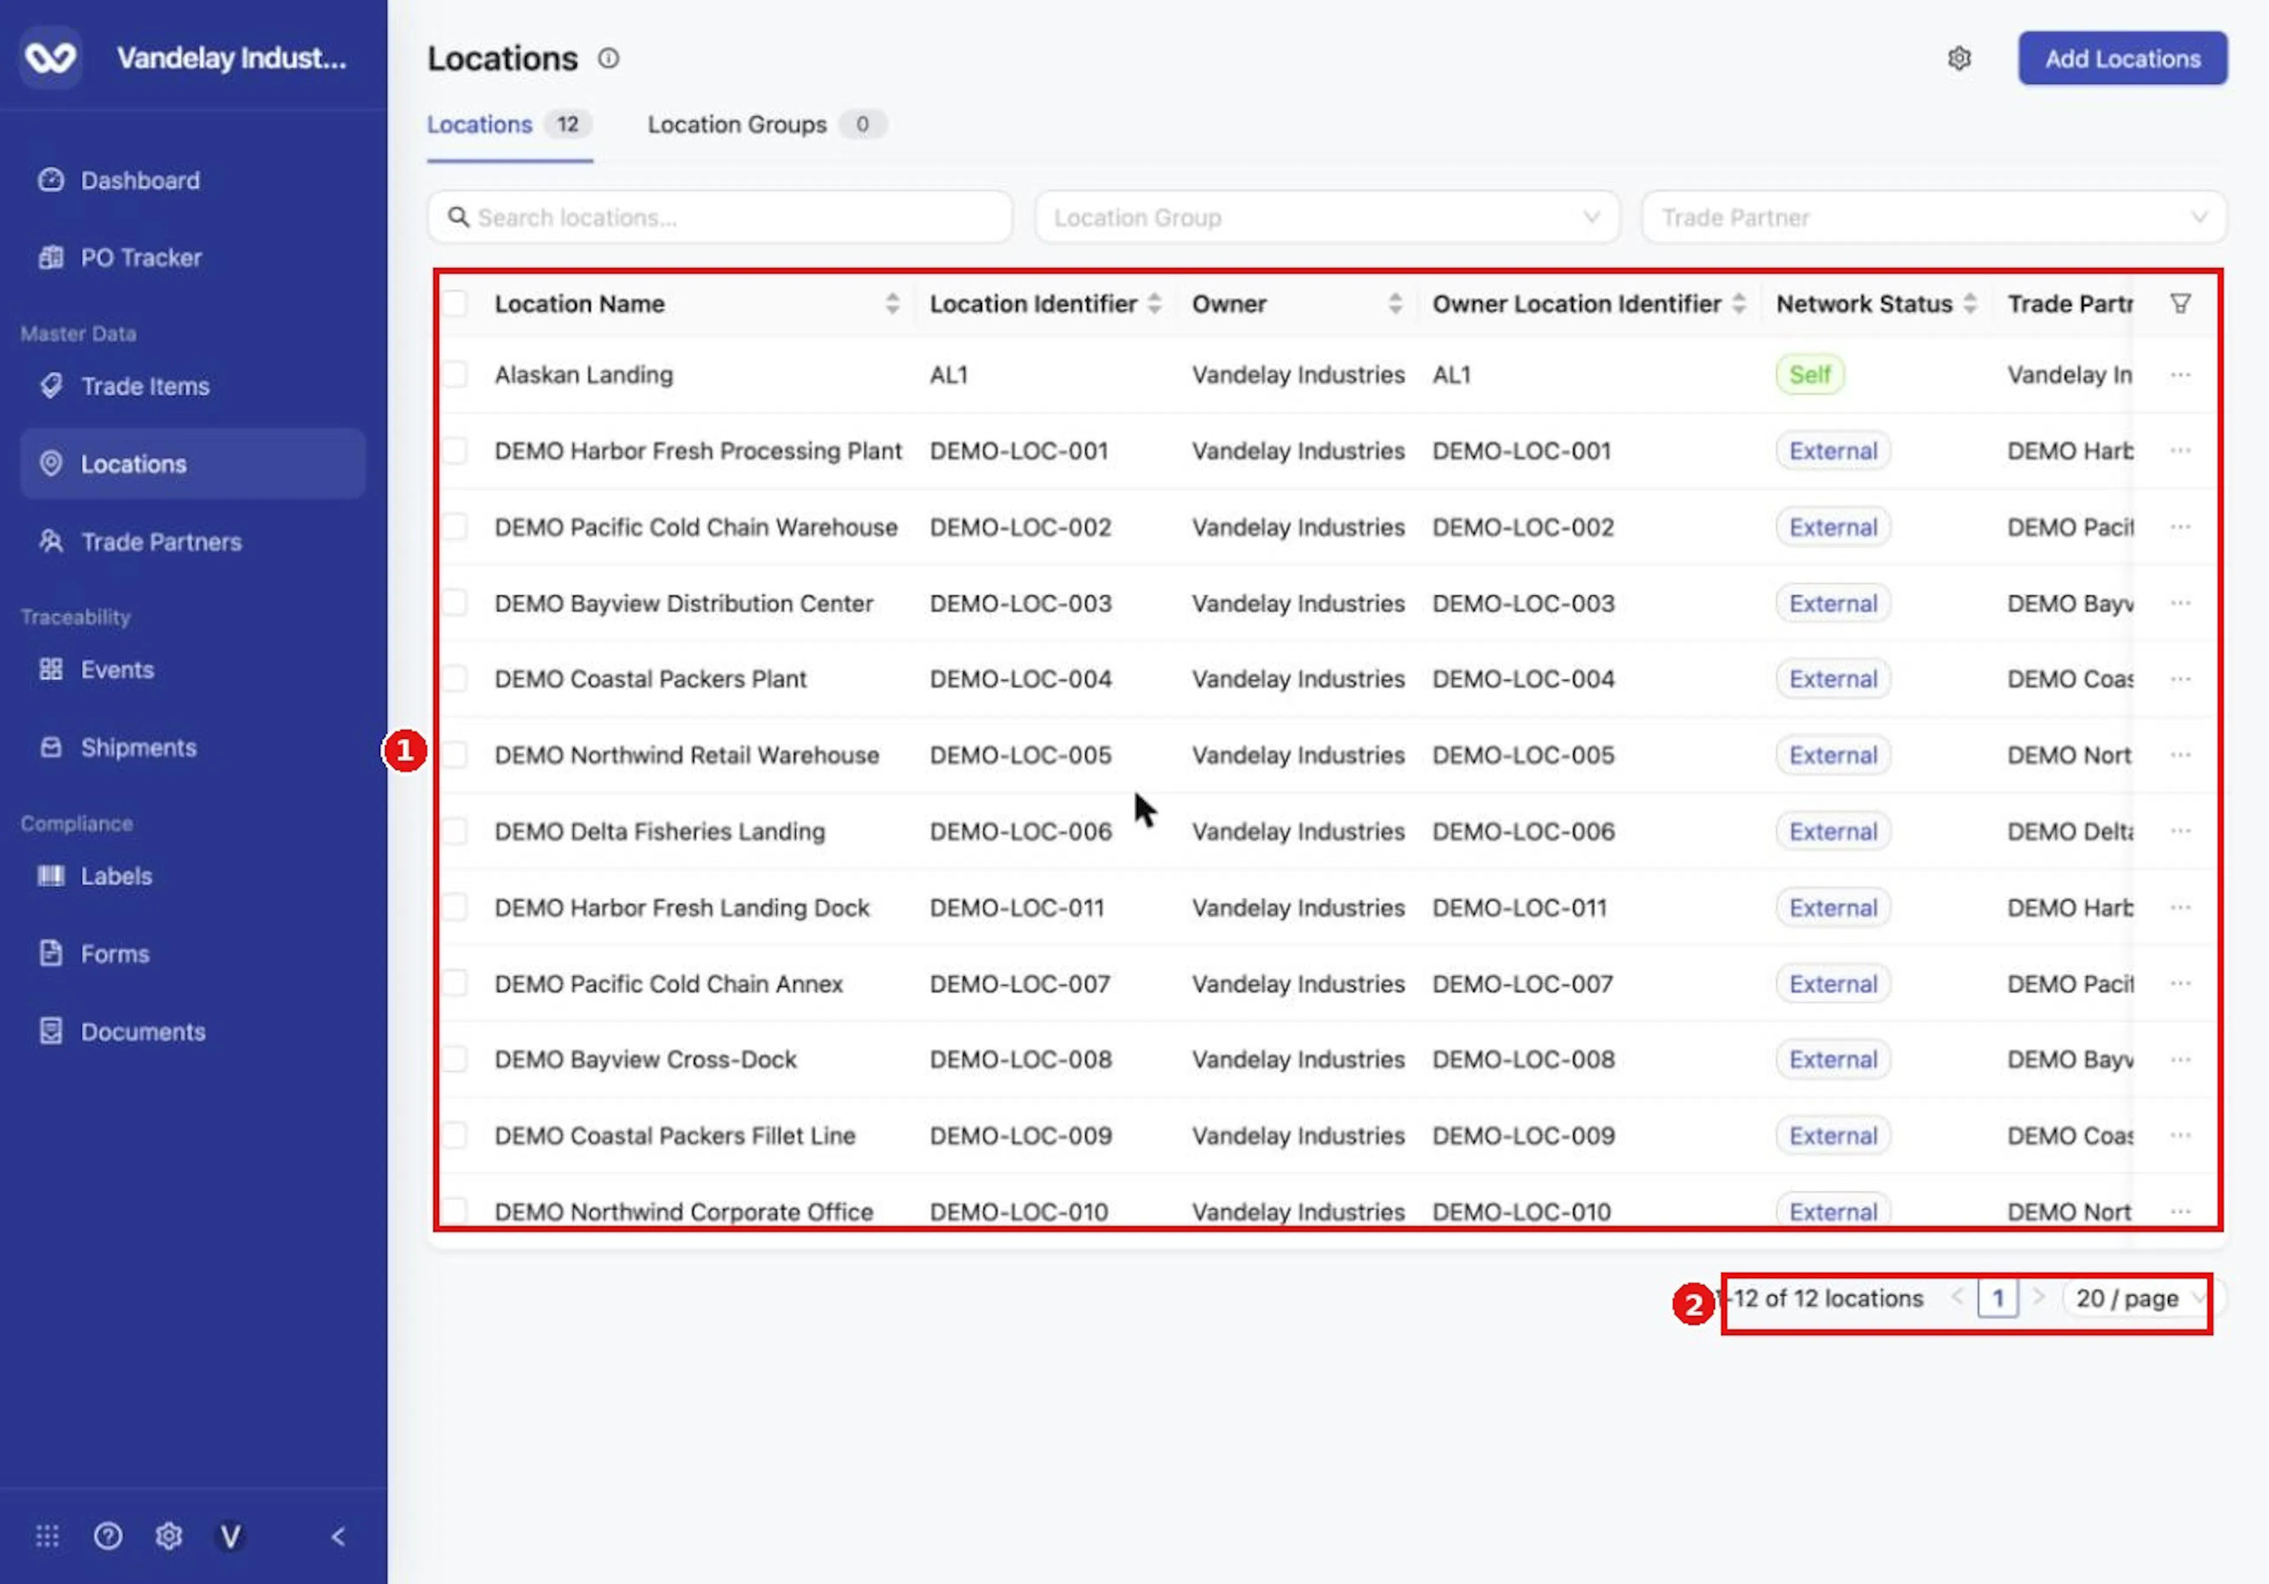Click the DEMO-LOC-005 location identifier cell

coord(1020,754)
